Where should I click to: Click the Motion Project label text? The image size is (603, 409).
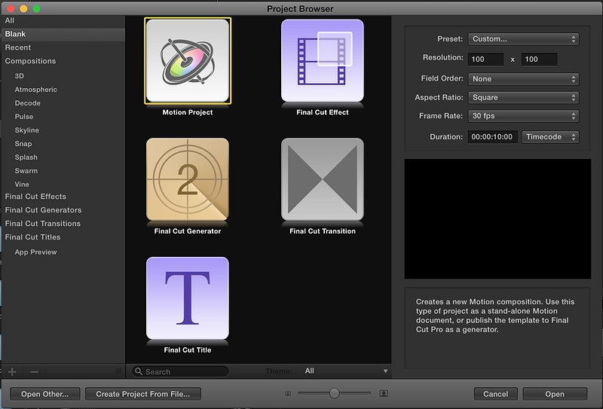coord(188,112)
